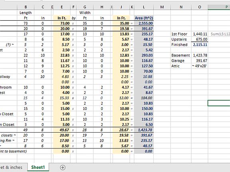Click the '1st Floor' label cell
The width and height of the screenshot is (230, 172).
point(181,34)
